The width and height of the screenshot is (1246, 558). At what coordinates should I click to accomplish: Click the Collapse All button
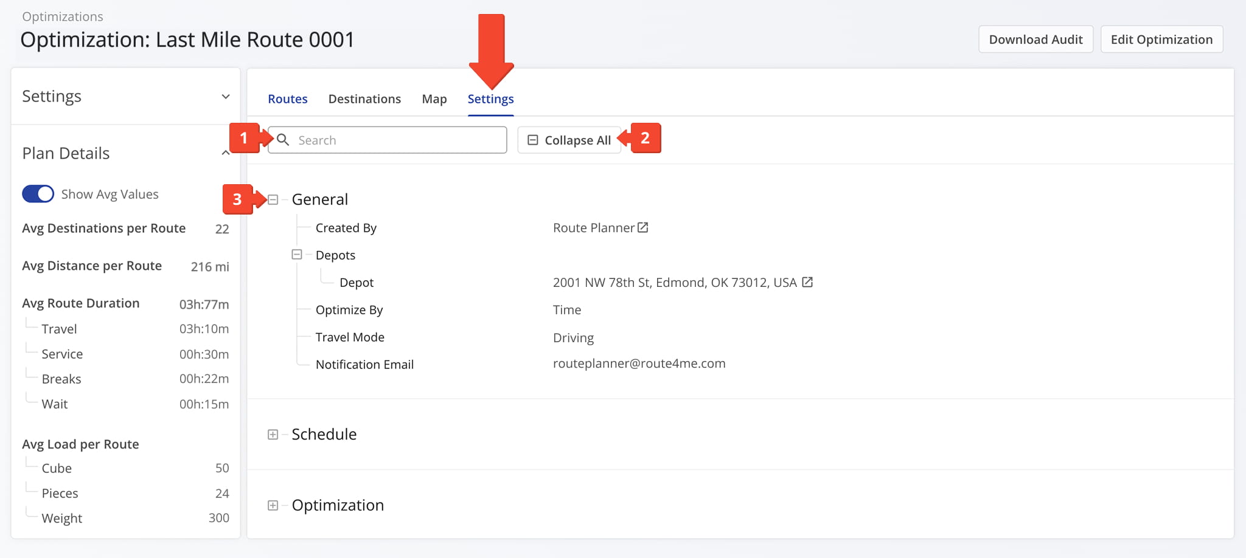[569, 140]
